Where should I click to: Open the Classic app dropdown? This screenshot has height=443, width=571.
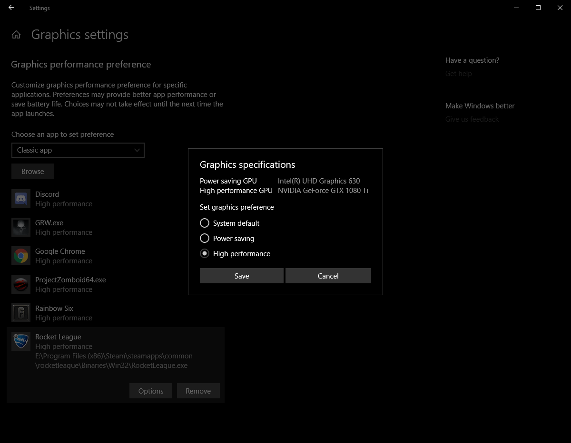coord(78,150)
